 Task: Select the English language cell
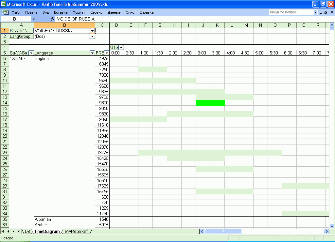(x=64, y=58)
